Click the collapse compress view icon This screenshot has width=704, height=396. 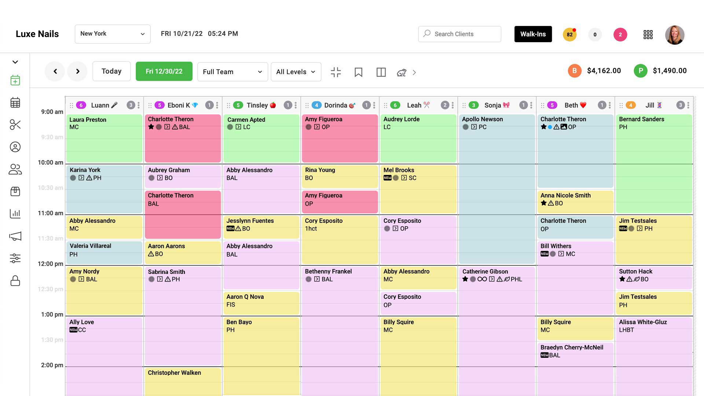[x=335, y=72]
